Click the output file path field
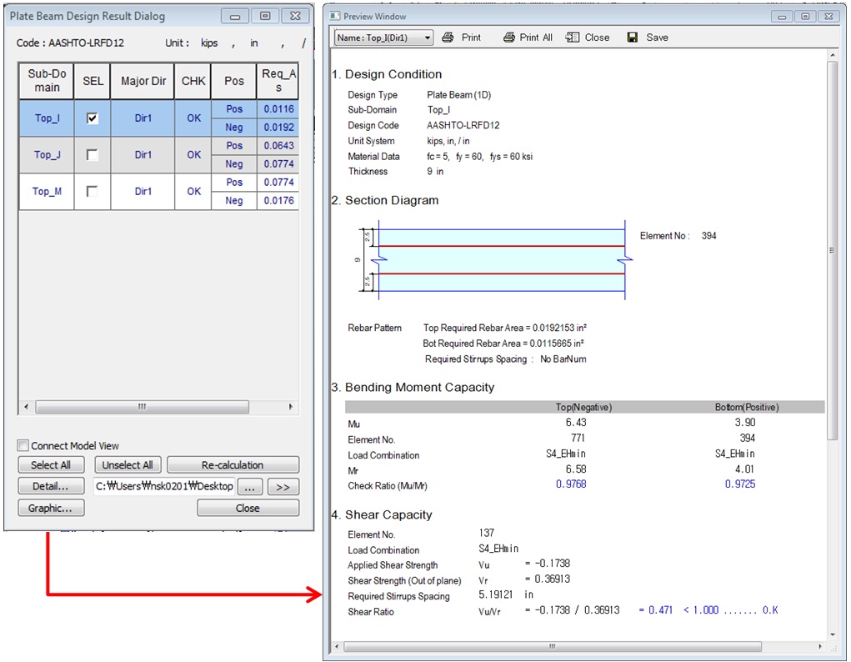Image resolution: width=851 pixels, height=662 pixels. tap(164, 486)
